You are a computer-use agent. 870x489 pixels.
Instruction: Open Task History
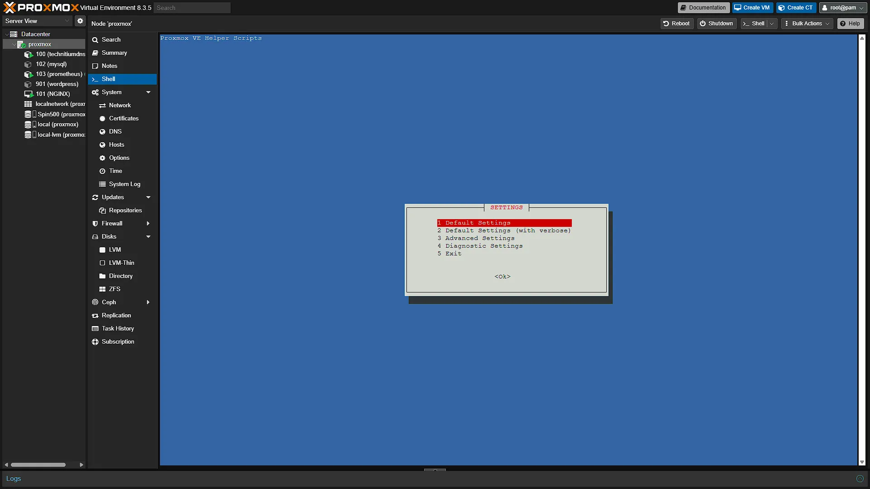122,328
